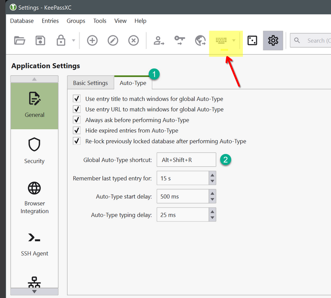331x298 pixels.
Task: Open Browser Integration settings category
Action: click(35, 198)
